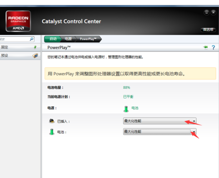Click the 88% battery level value
This screenshot has width=219, height=178.
[127, 88]
